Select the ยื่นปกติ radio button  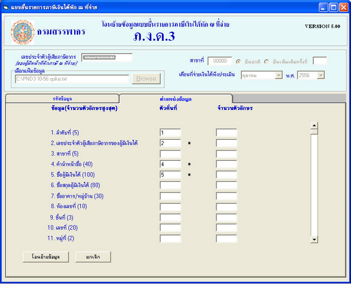pyautogui.click(x=238, y=61)
